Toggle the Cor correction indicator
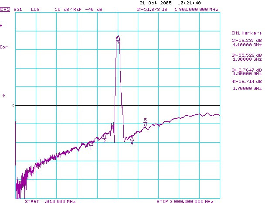279x203 pixels. click(4, 47)
